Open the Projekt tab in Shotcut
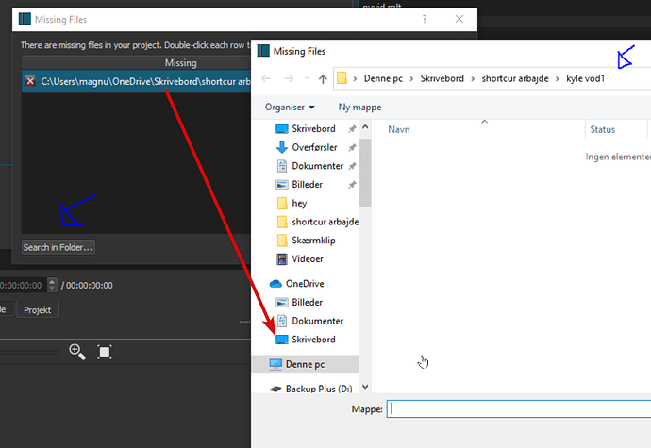651x448 pixels. coord(38,310)
